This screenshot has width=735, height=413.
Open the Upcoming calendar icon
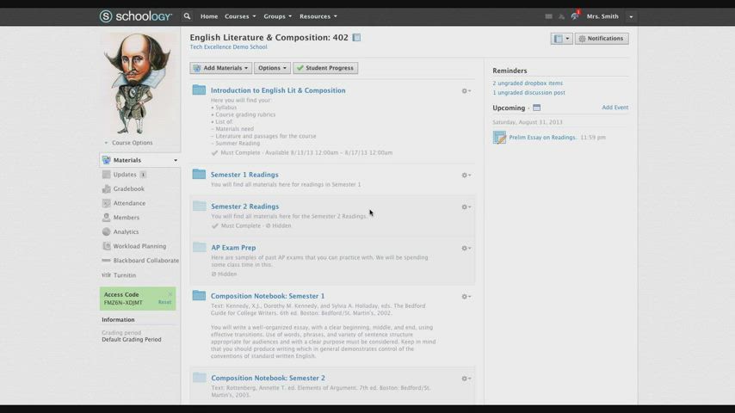click(x=536, y=108)
